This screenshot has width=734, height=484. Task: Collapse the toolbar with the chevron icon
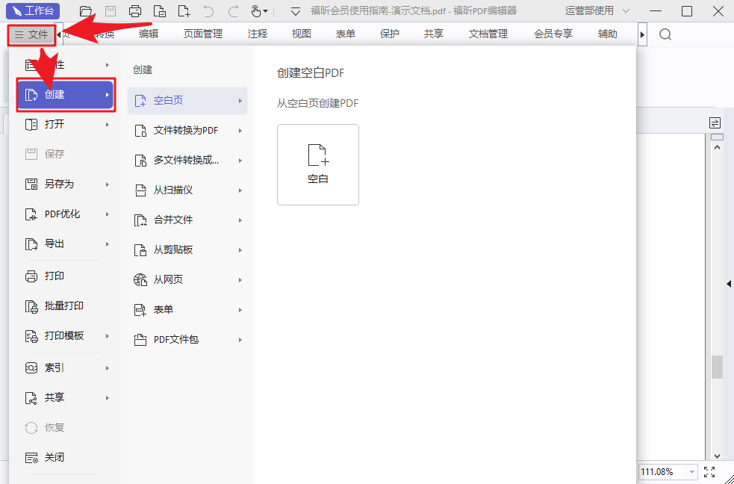pyautogui.click(x=296, y=10)
